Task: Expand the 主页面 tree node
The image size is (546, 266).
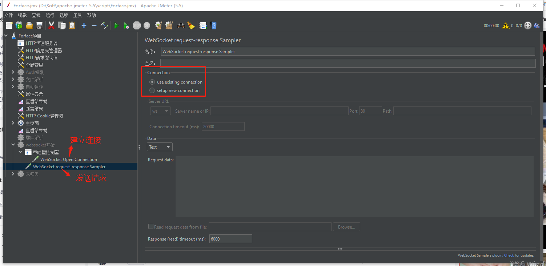Action: coord(13,123)
